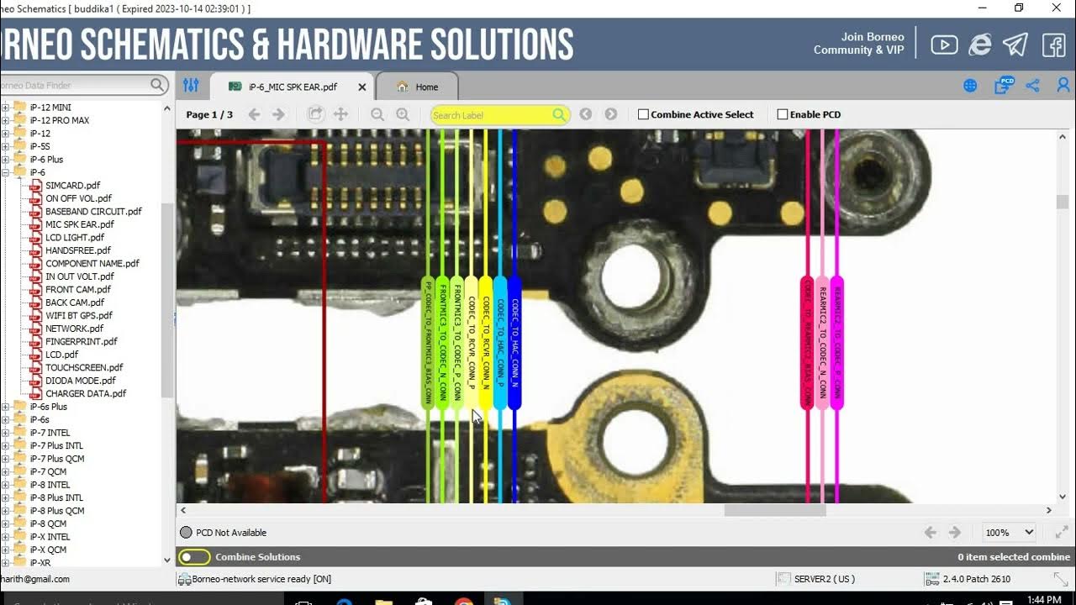This screenshot has width=1076, height=605.
Task: Open DIODA MODE.pdf file
Action: point(80,381)
